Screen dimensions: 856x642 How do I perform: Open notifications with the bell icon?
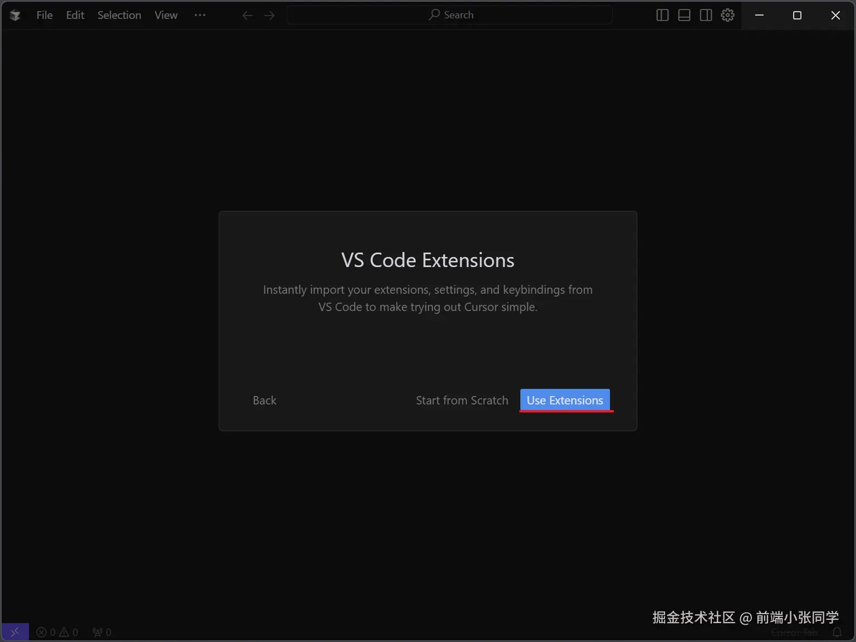point(837,632)
